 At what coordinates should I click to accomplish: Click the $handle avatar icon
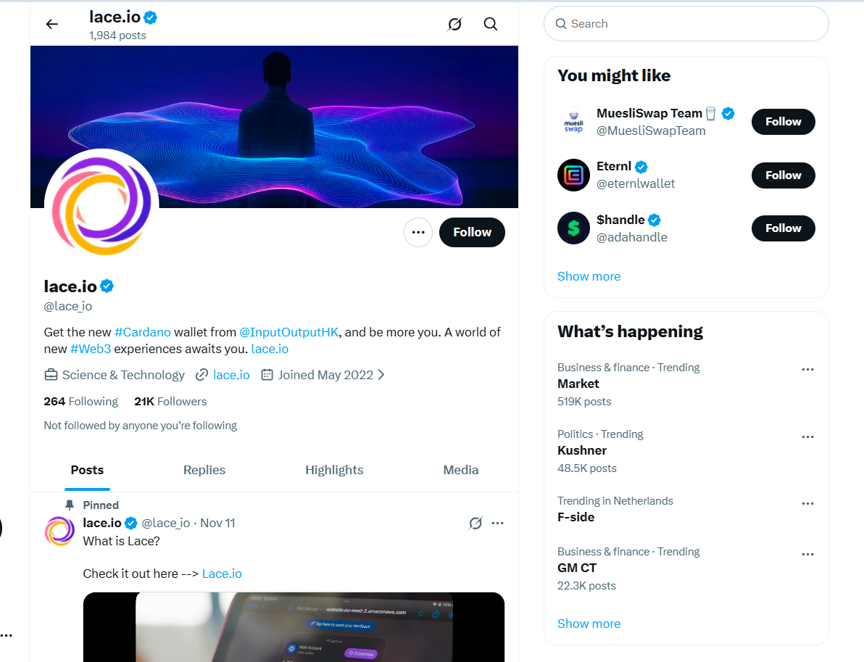click(573, 228)
